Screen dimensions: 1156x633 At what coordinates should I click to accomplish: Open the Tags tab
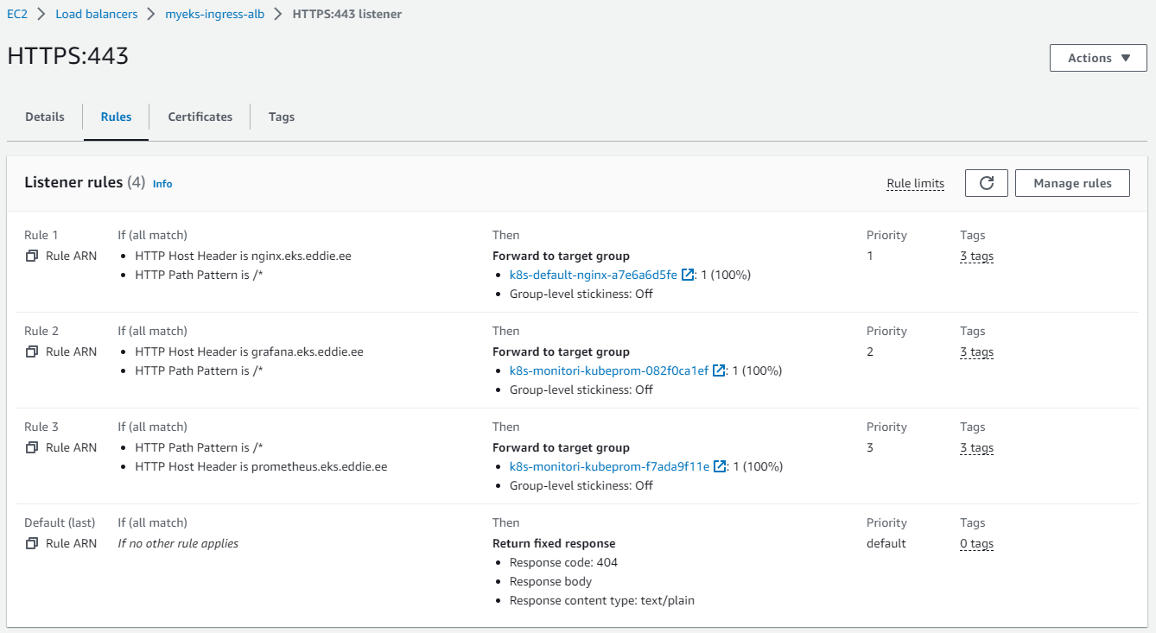tap(282, 117)
